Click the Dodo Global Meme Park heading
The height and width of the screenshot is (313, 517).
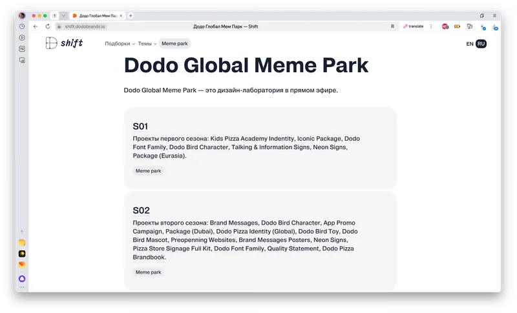pos(246,65)
